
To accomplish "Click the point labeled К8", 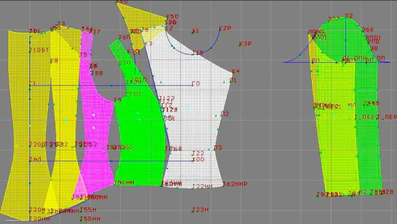I will (54, 61).
